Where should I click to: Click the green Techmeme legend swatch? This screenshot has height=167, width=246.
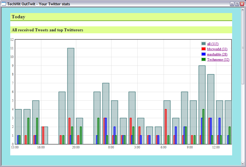point(204,60)
